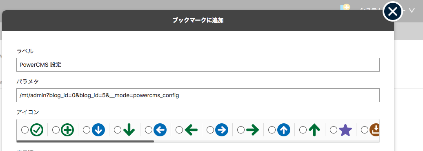The height and width of the screenshot is (151, 423).
Task: Click the purple star icon
Action: point(345,130)
